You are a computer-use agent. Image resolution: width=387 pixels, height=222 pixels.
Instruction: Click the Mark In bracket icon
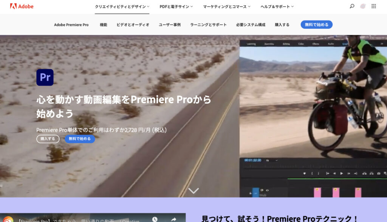(x=312, y=173)
